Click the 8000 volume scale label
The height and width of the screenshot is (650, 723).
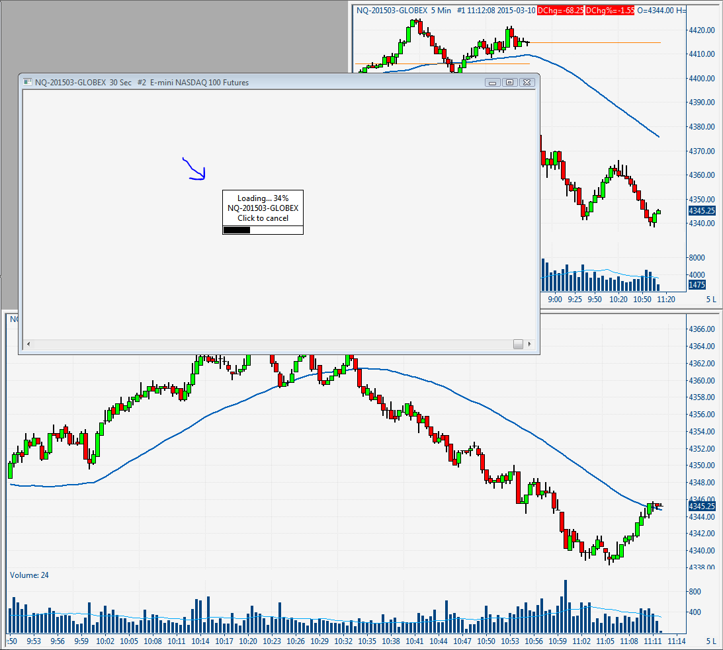pyautogui.click(x=697, y=258)
